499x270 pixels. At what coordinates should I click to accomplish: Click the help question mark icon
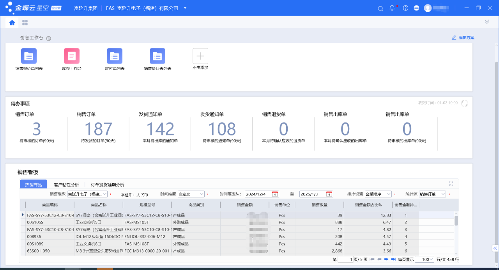(x=405, y=8)
